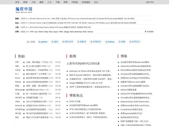
Task: Open headline 人类写代码的时代已经结束
Action: click(83, 64)
